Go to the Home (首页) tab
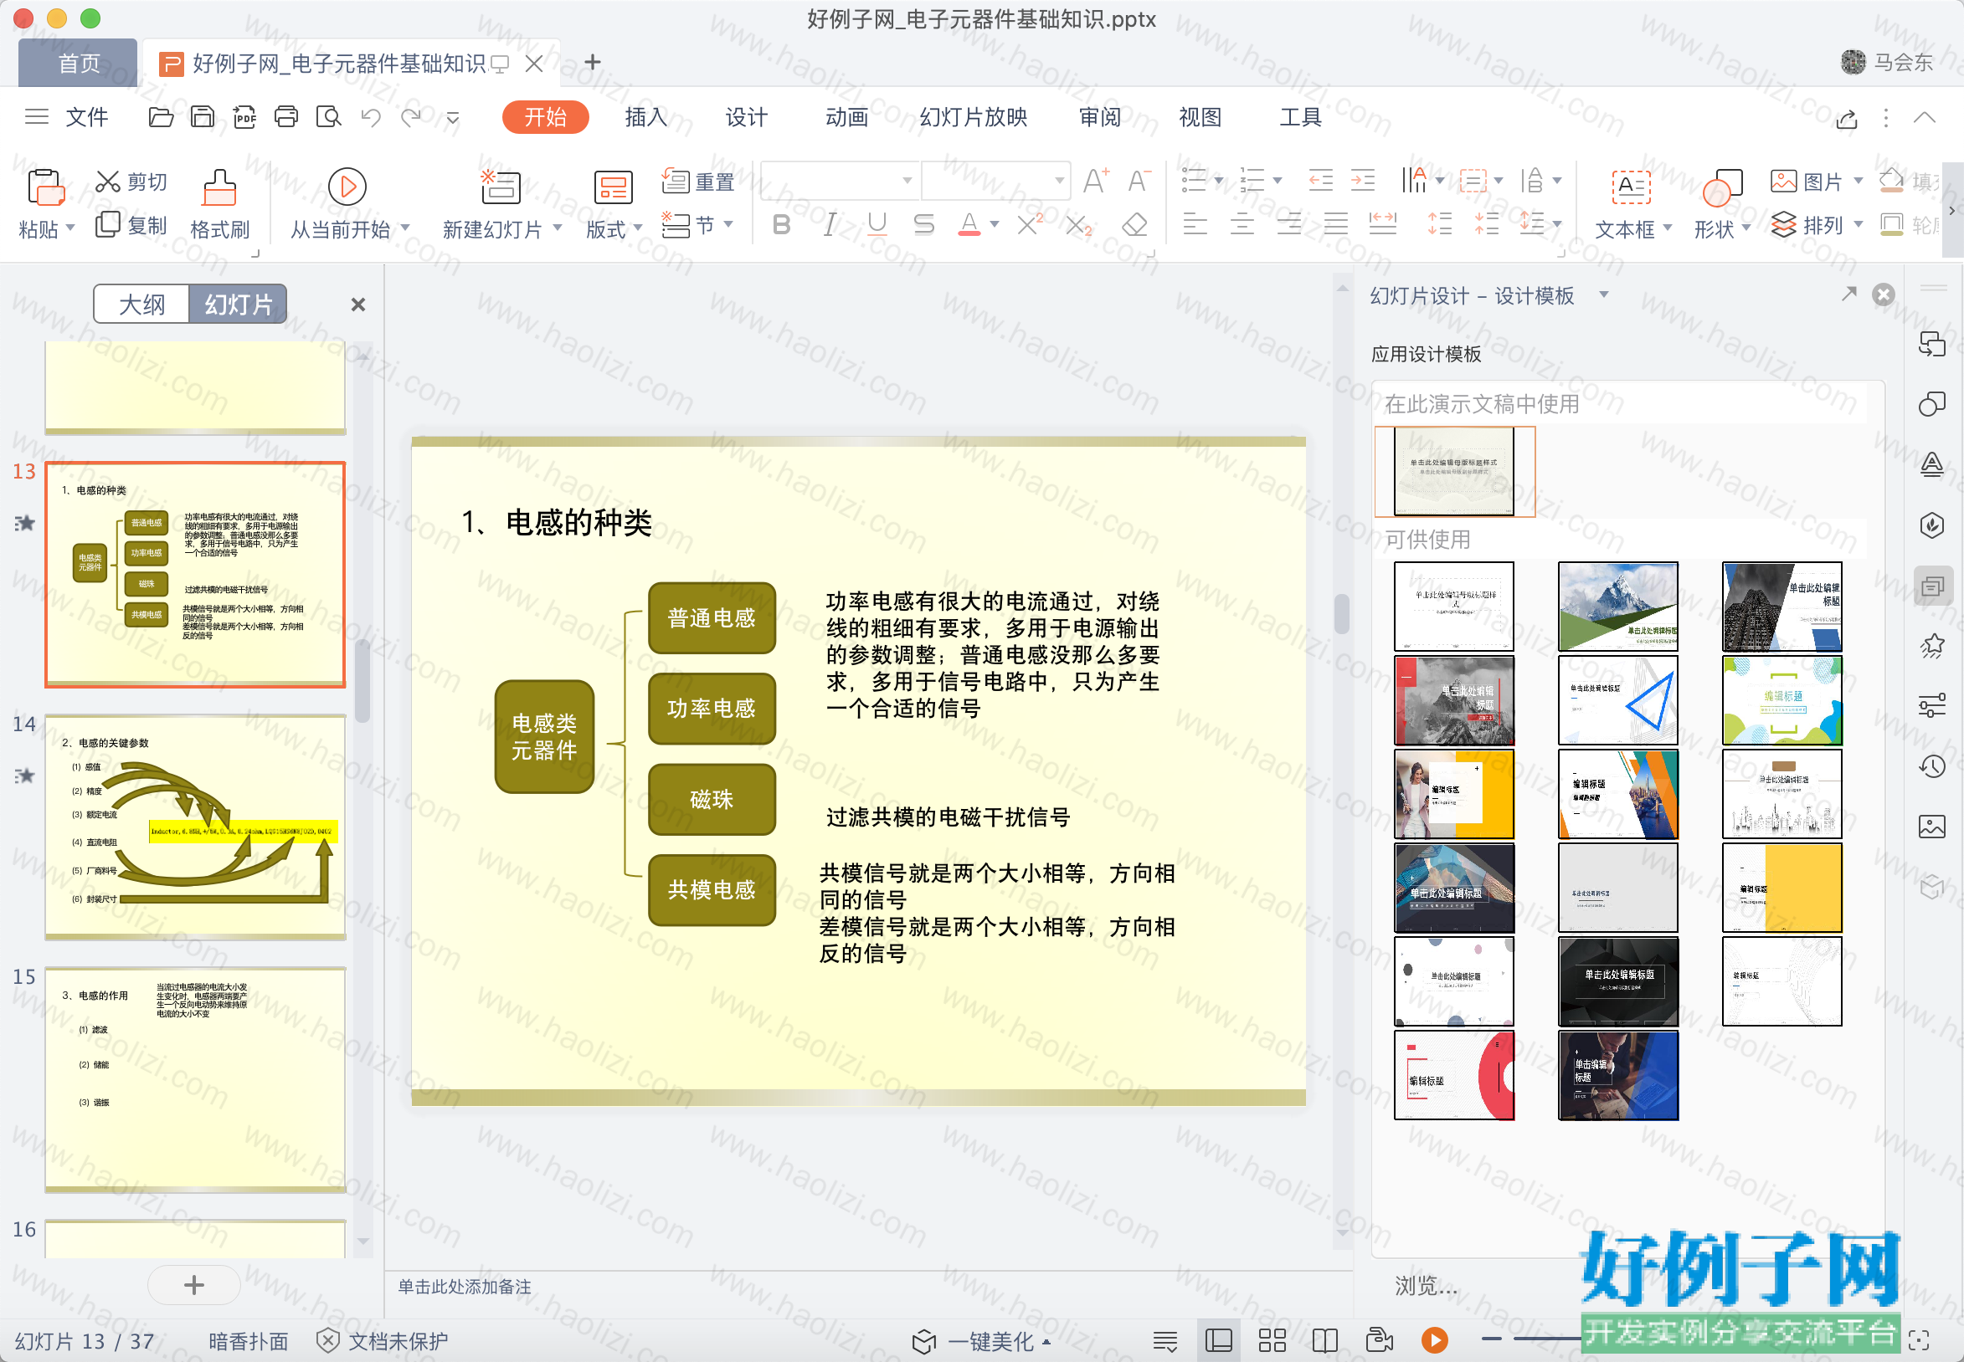1964x1362 pixels. [79, 63]
